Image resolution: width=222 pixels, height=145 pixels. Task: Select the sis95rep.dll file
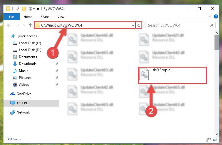172,75
